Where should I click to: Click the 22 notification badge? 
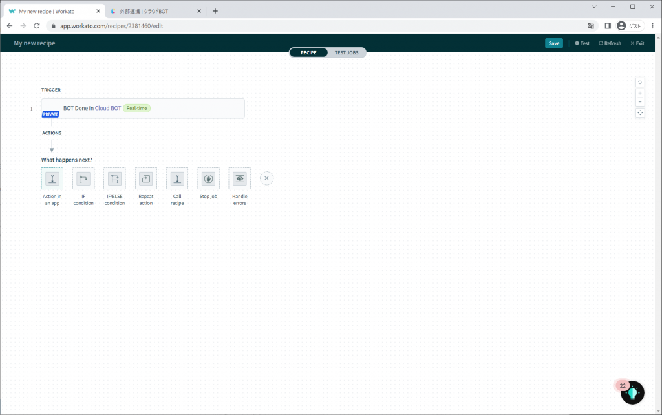[x=623, y=385]
